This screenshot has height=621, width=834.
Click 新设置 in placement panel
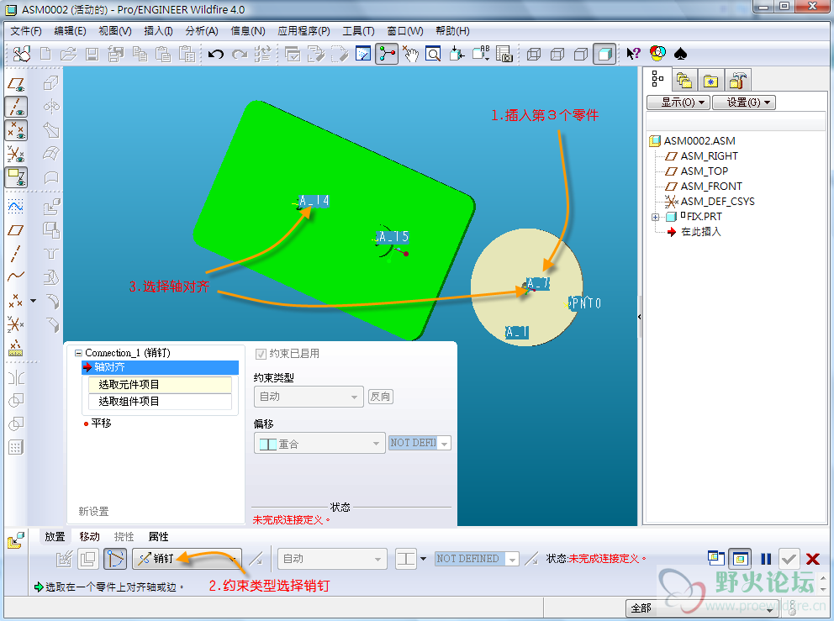(93, 512)
